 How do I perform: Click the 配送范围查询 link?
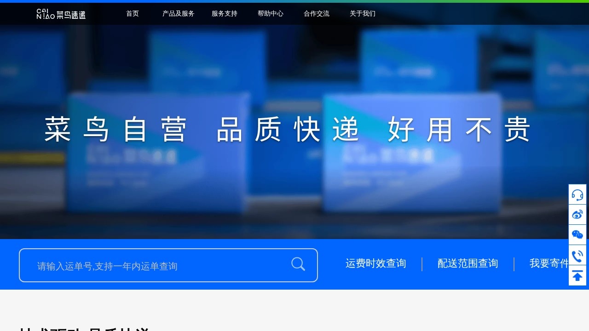tap(468, 263)
